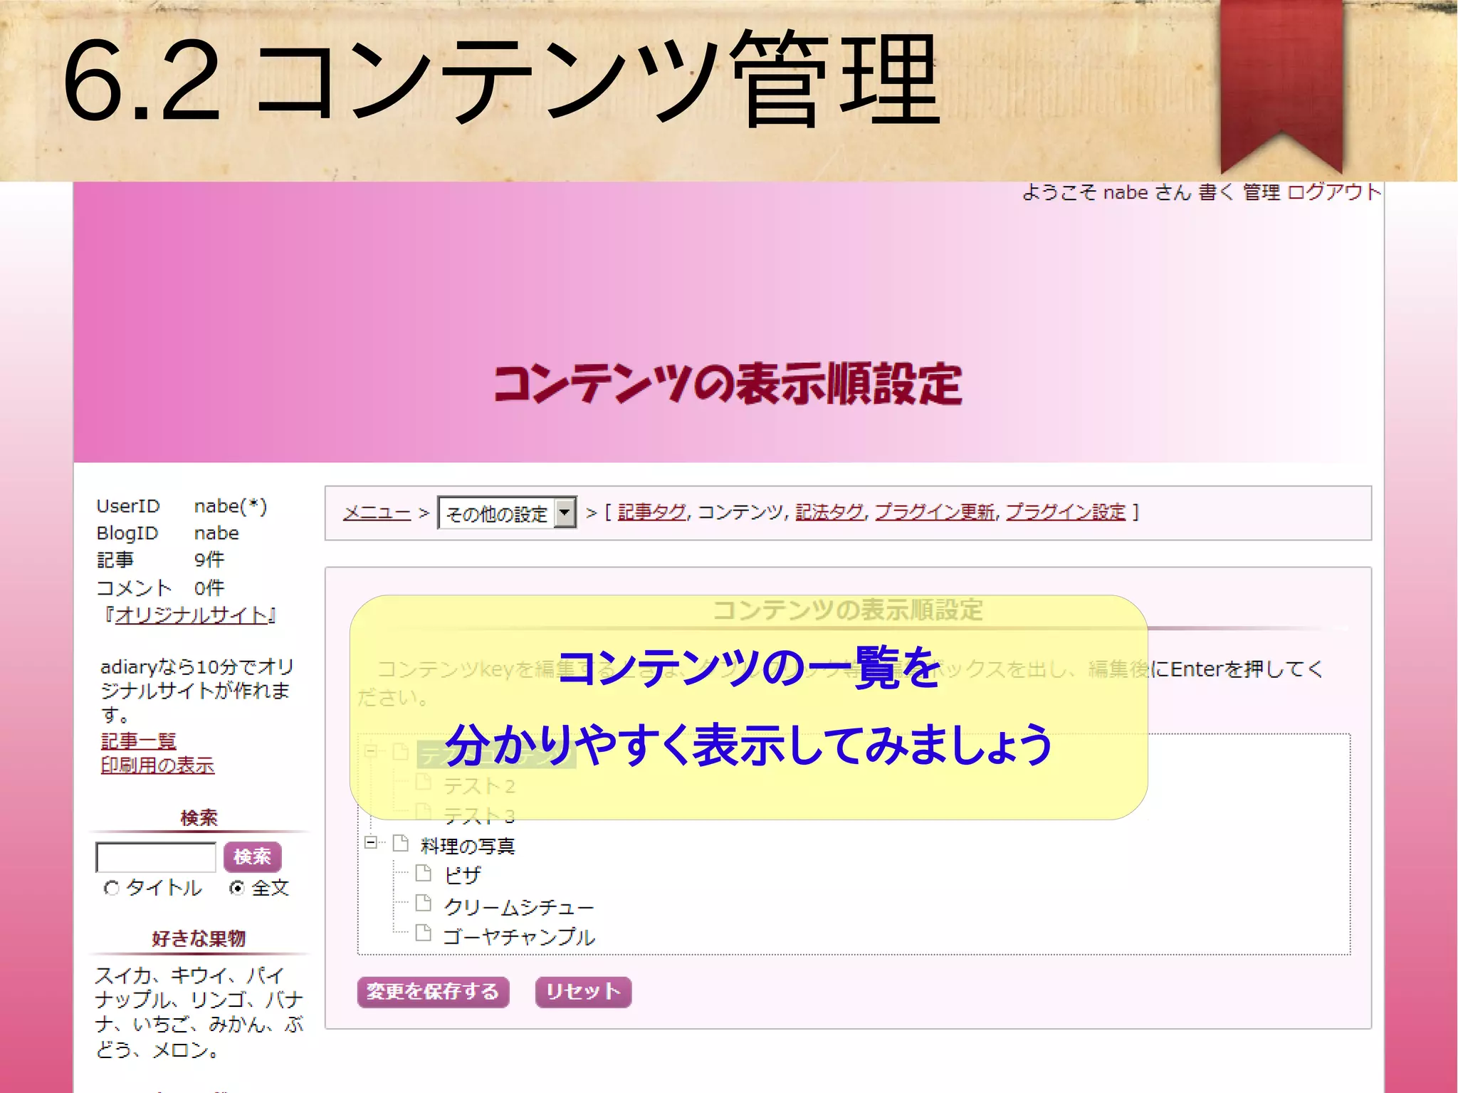Select the 料理の写真 tree item
1458x1093 pixels.
point(468,845)
